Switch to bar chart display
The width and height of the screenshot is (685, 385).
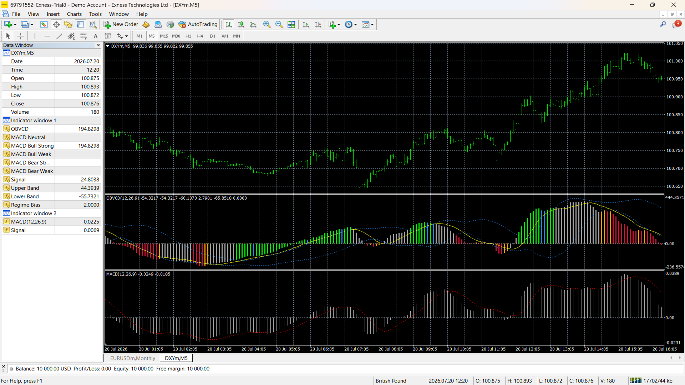tap(229, 25)
